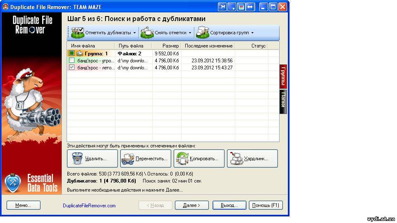Viewport: 397px width, 223px height.
Task: Sort by Последнее изменение column header
Action: click(208, 46)
